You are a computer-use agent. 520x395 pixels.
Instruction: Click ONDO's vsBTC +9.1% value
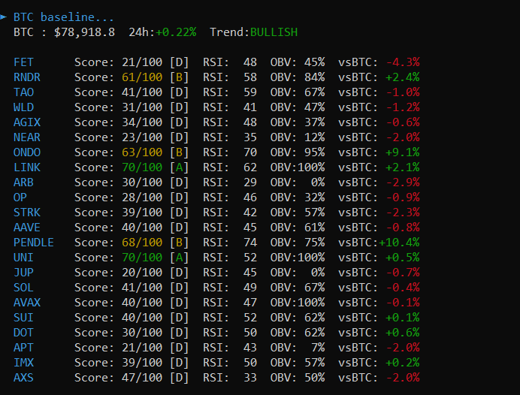pos(403,152)
